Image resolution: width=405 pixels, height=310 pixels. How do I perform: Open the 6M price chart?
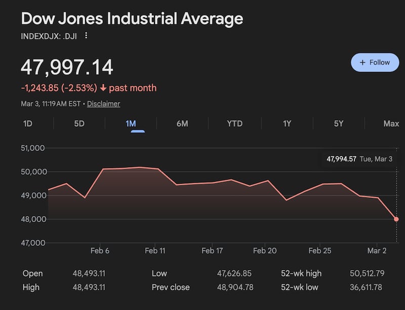[182, 123]
